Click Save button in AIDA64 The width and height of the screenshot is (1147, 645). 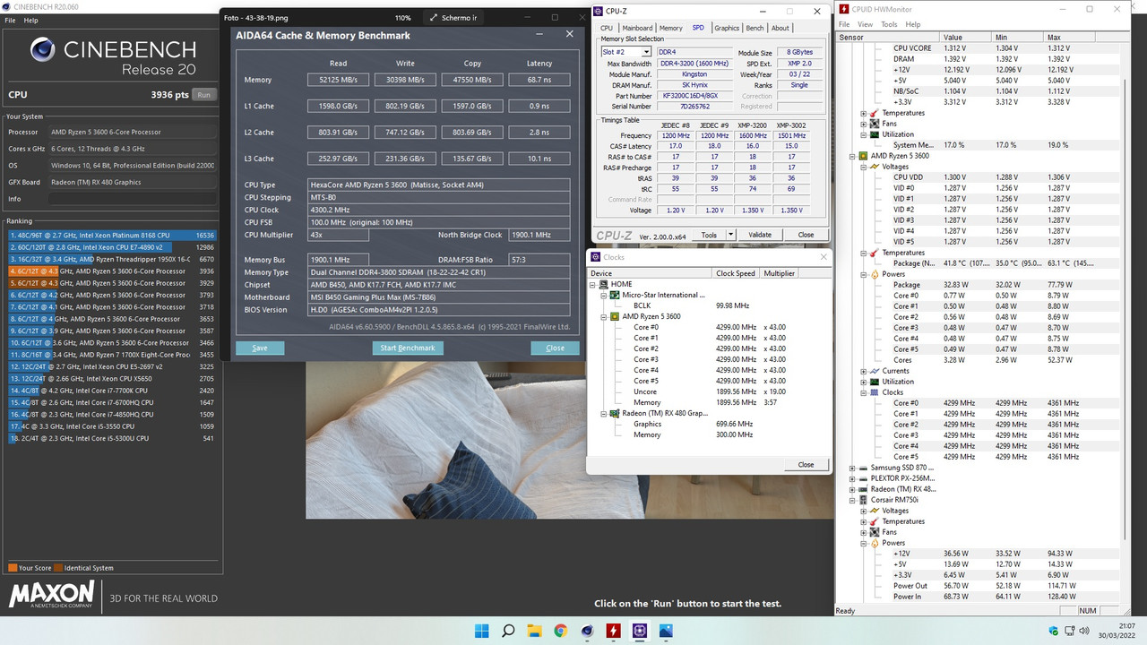(260, 348)
